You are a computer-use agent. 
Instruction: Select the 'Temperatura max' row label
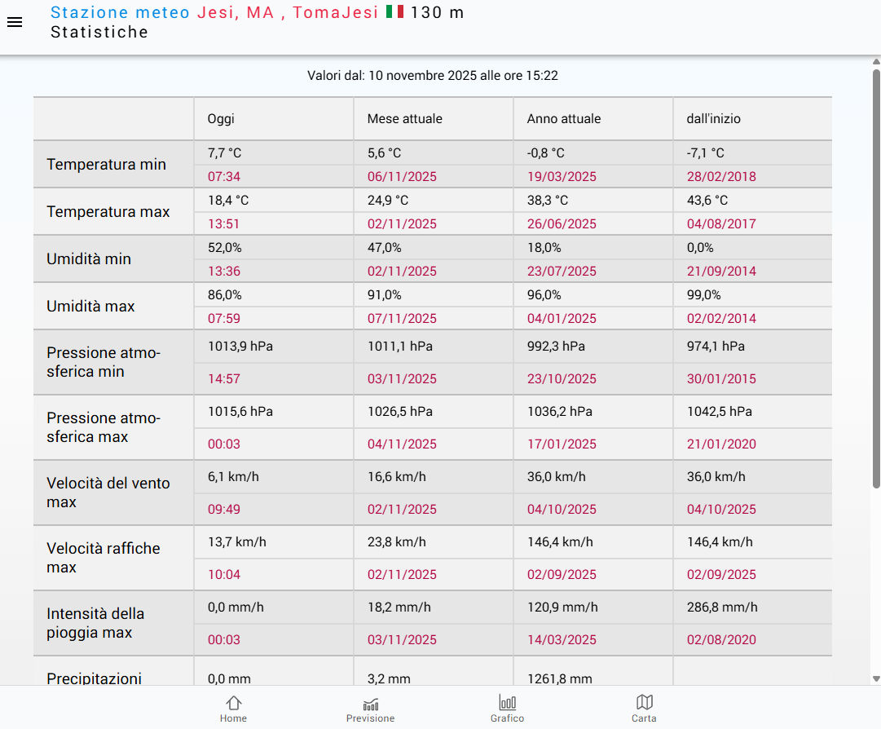[x=108, y=212]
